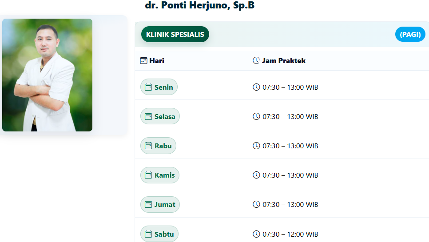Click the calendar icon in Senin badge
This screenshot has width=429, height=242.
pyautogui.click(x=149, y=87)
